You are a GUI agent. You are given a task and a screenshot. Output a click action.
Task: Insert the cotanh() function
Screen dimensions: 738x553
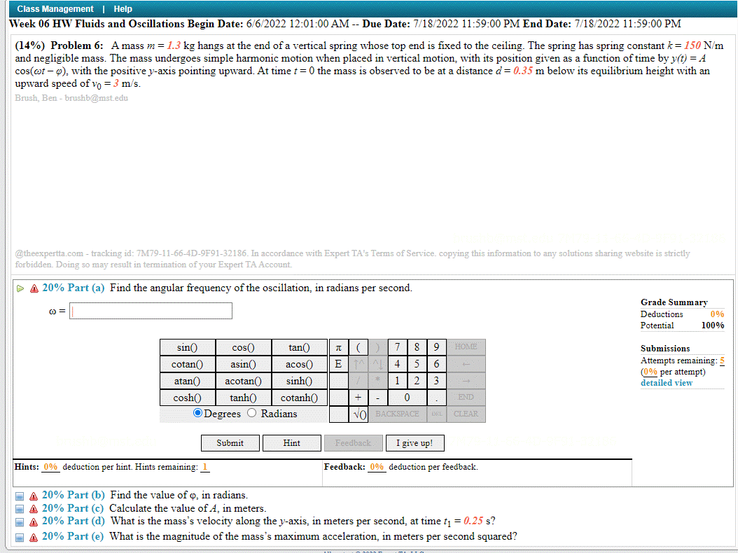pos(300,398)
